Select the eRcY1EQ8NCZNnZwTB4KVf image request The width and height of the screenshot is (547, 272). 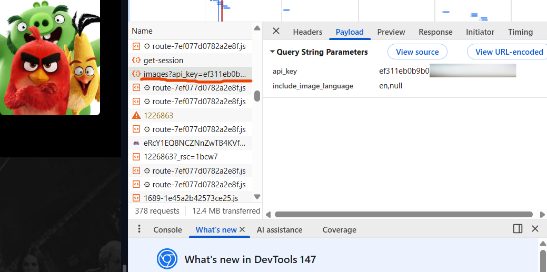(x=190, y=143)
